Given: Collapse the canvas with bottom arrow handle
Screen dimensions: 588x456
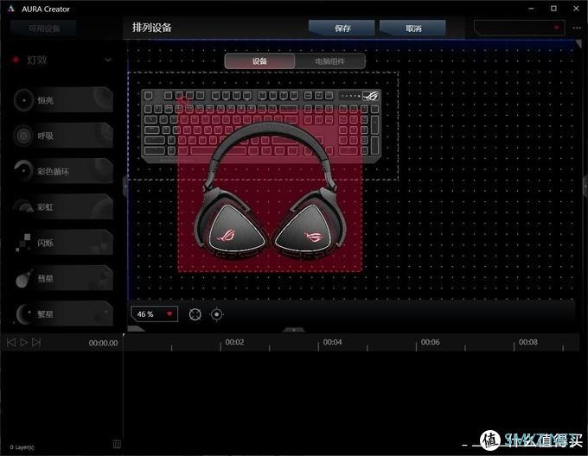Looking at the screenshot, I should 294,330.
